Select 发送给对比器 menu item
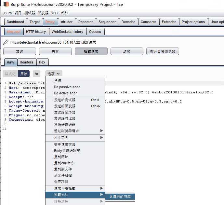 pyautogui.click(x=75, y=118)
